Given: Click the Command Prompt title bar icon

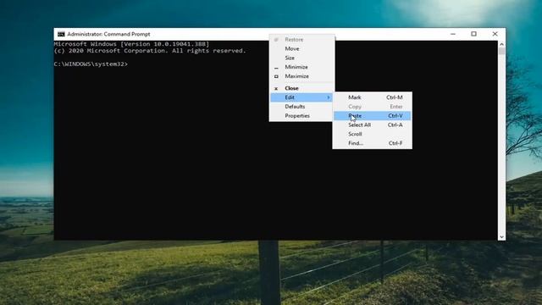Looking at the screenshot, I should pyautogui.click(x=61, y=34).
